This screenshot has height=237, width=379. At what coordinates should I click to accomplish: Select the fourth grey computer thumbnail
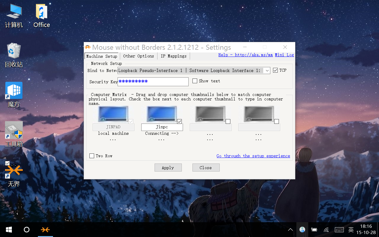click(x=258, y=114)
